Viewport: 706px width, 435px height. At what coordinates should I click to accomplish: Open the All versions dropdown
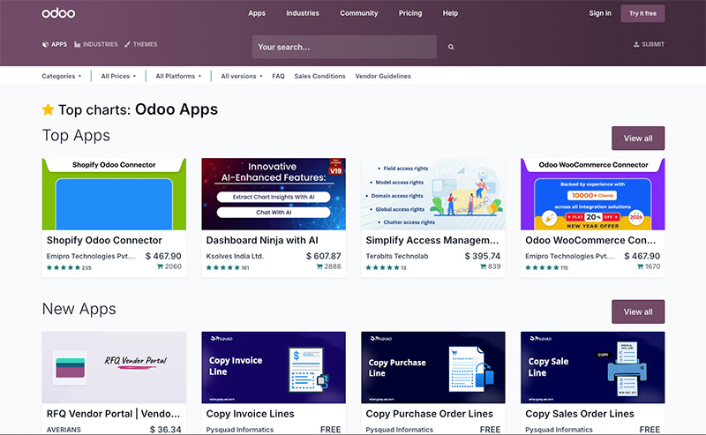tap(241, 76)
